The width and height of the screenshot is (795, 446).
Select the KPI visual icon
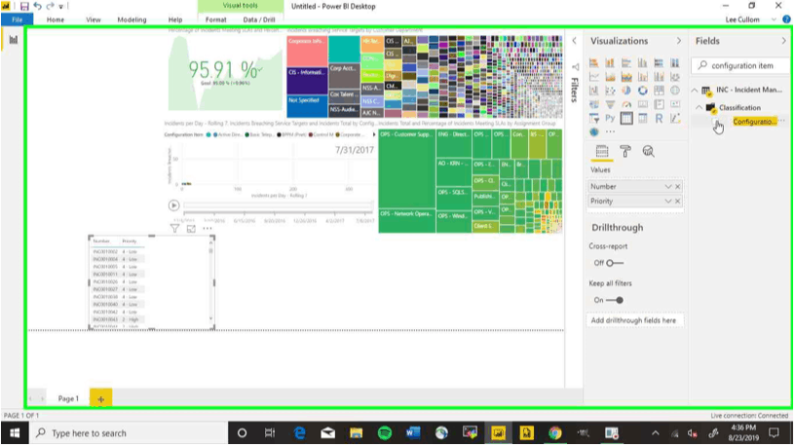pyautogui.click(x=675, y=104)
